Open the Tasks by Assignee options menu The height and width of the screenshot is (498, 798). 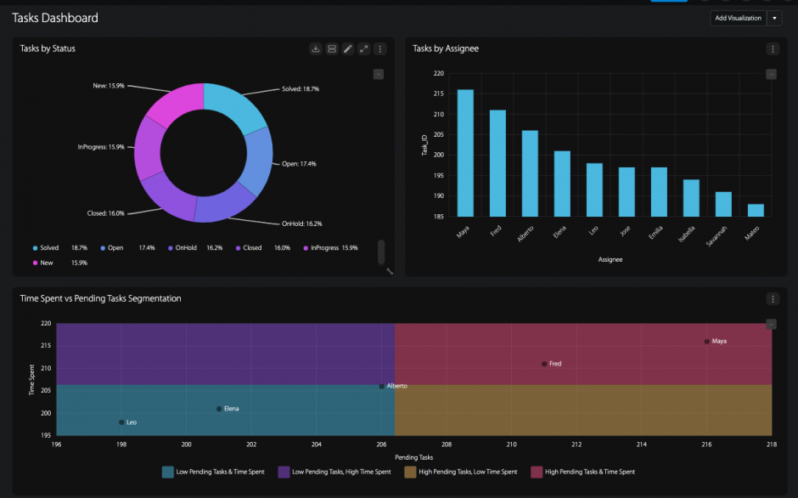click(x=773, y=49)
